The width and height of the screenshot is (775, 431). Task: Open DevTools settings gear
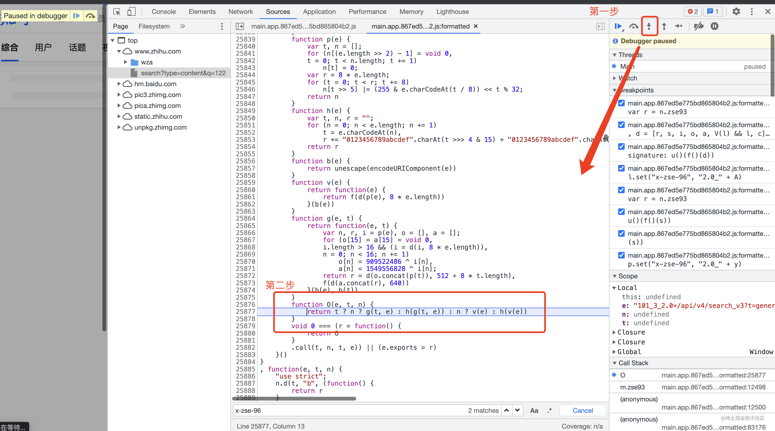[736, 12]
